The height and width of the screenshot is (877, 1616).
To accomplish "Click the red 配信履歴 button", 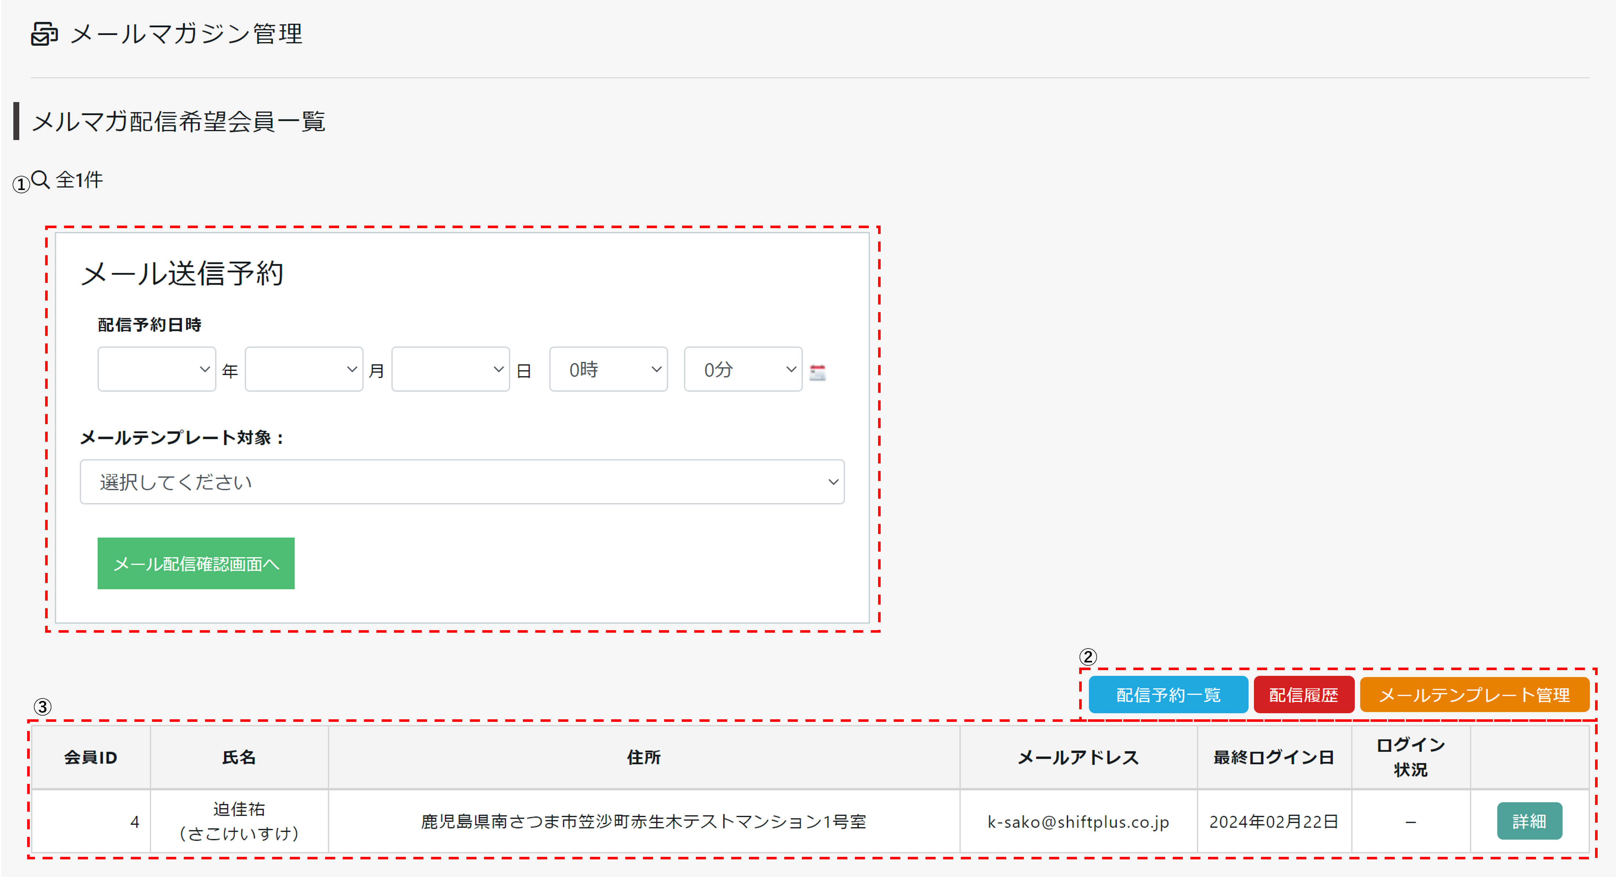I will click(x=1303, y=695).
